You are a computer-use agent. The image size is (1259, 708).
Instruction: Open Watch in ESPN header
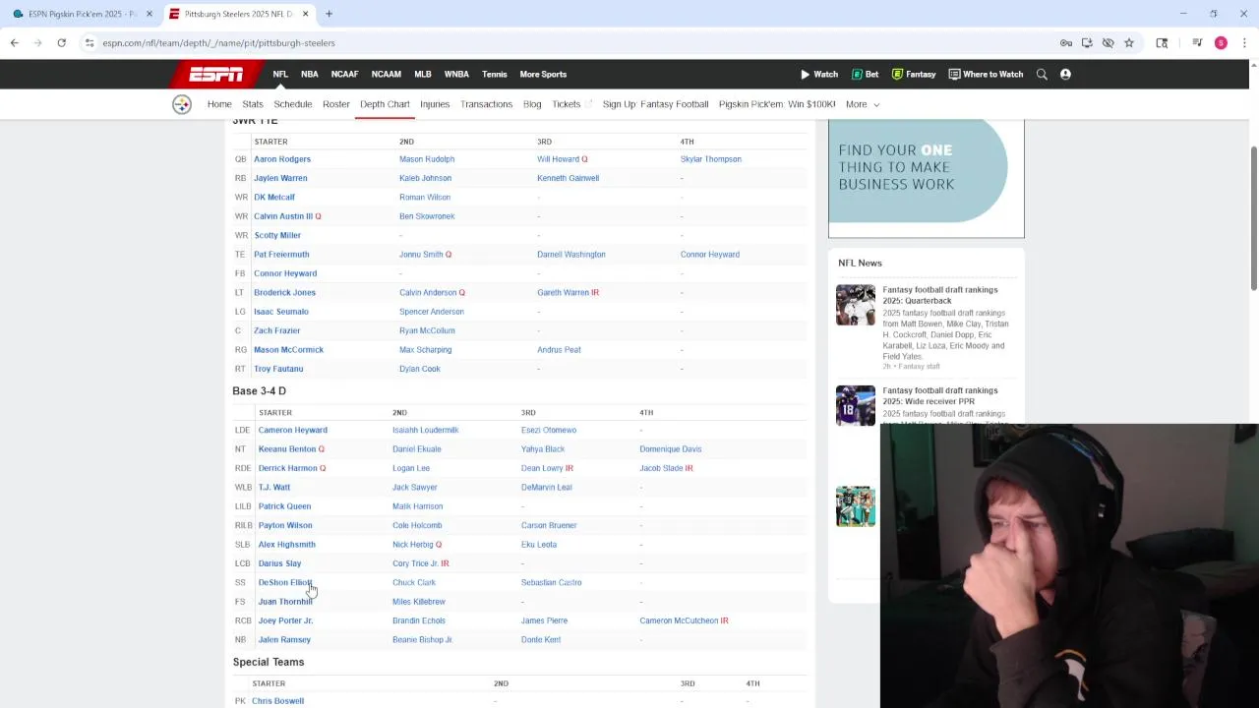click(x=819, y=74)
